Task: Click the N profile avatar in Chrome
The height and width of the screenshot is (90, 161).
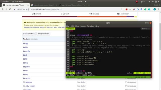Action: click(x=154, y=9)
